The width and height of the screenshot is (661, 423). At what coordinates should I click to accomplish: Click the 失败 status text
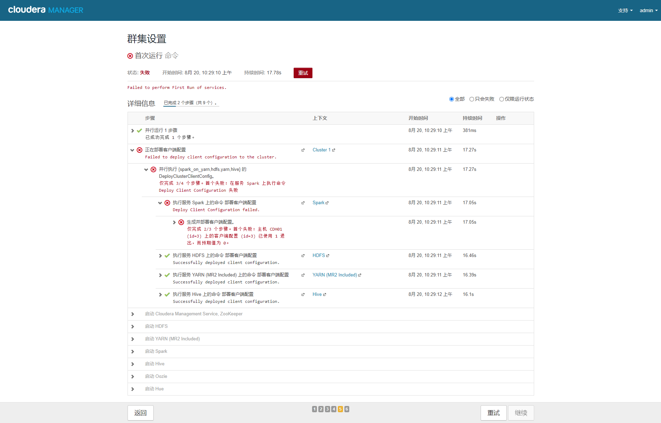point(145,73)
